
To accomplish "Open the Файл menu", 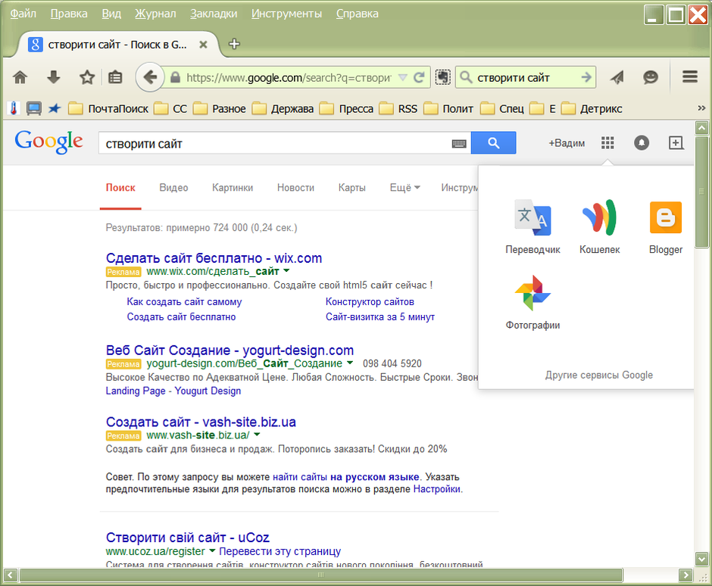I will point(23,14).
